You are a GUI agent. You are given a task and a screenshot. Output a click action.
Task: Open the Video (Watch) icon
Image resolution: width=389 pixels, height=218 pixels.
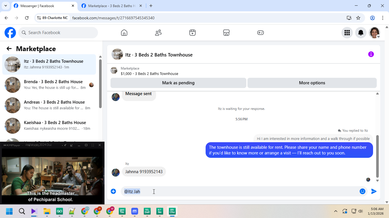click(x=192, y=33)
